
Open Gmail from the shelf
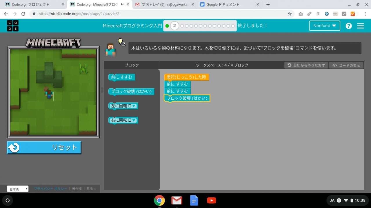tap(177, 200)
